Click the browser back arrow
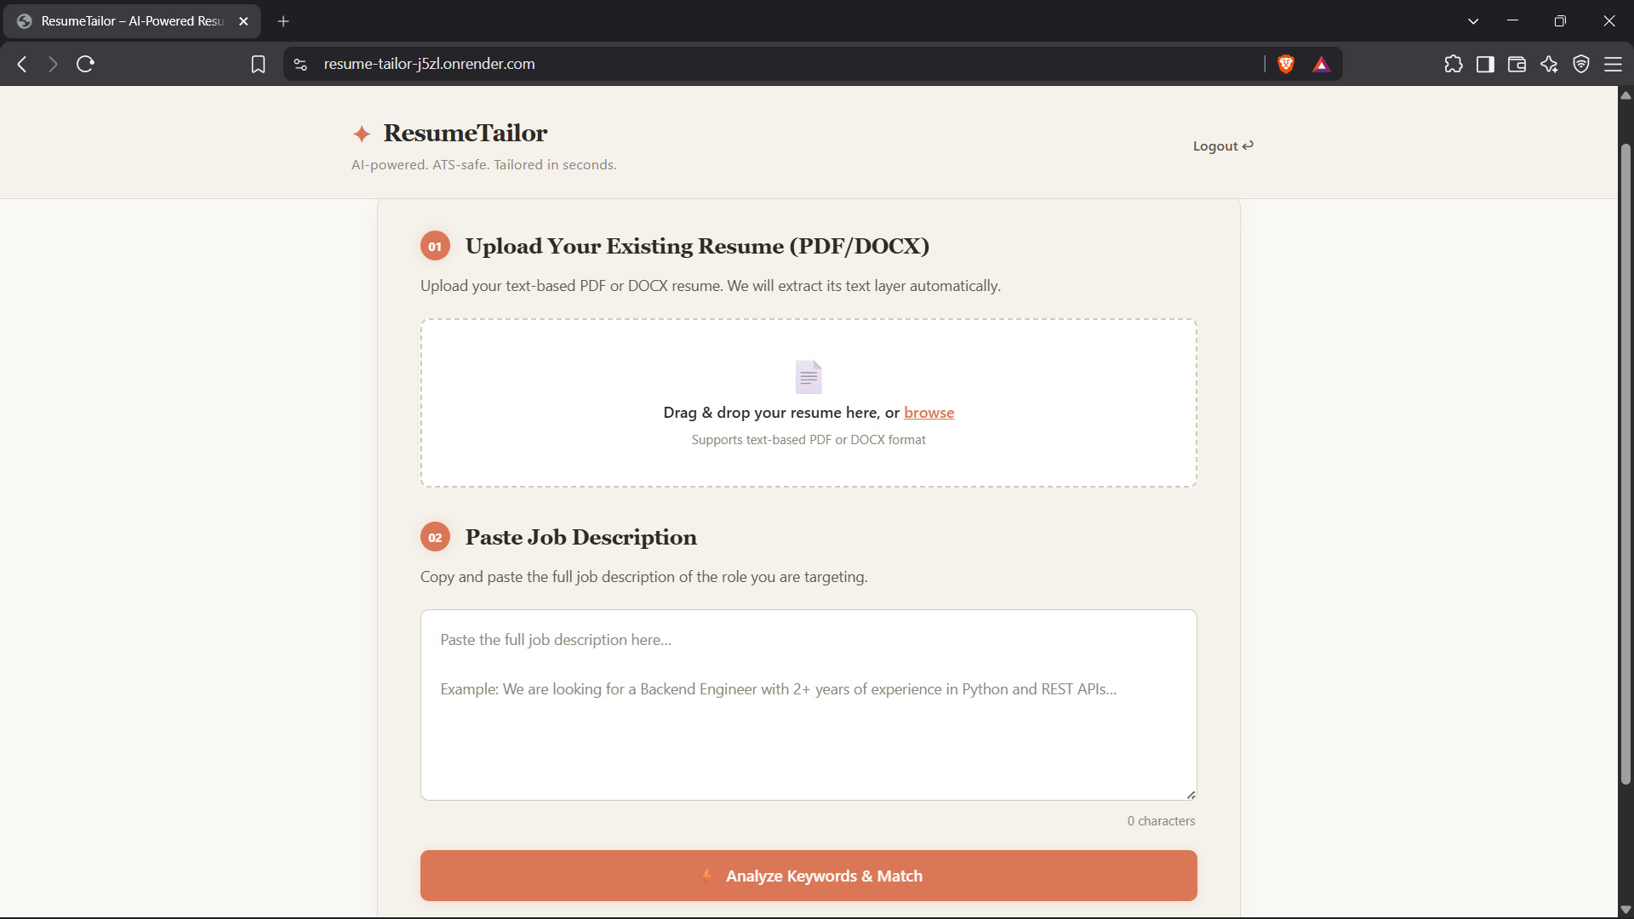The height and width of the screenshot is (919, 1634). pos(22,64)
